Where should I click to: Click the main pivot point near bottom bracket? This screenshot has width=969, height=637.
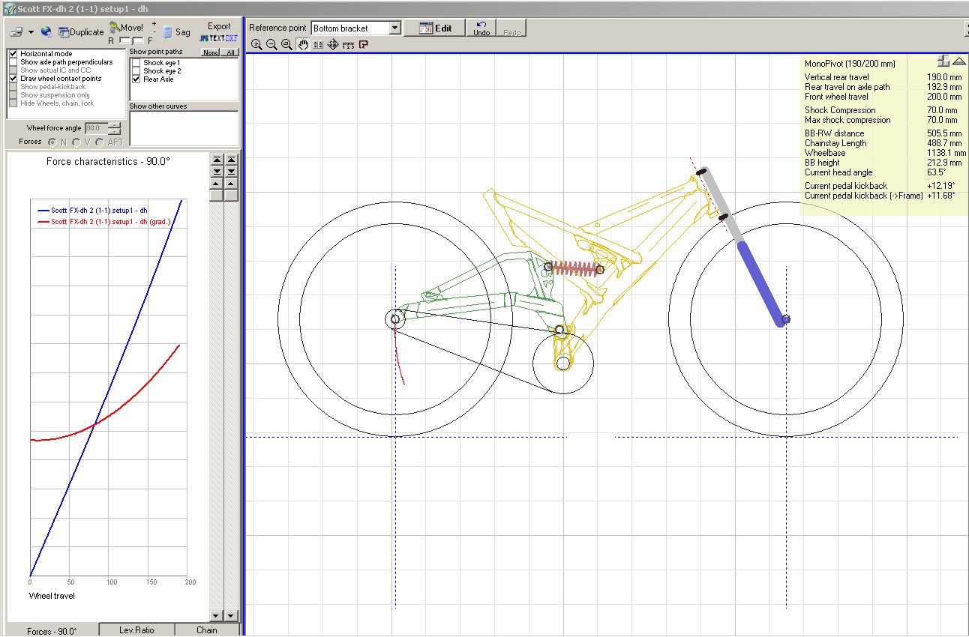click(559, 330)
